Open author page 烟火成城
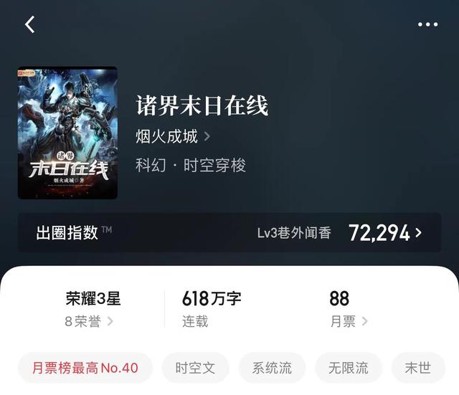The width and height of the screenshot is (459, 395). (x=167, y=136)
